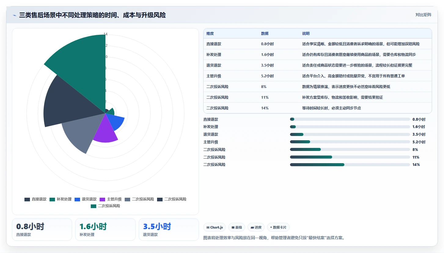This screenshot has height=253, width=444.
Task: Click the 8% value in the table
Action: 264,86
